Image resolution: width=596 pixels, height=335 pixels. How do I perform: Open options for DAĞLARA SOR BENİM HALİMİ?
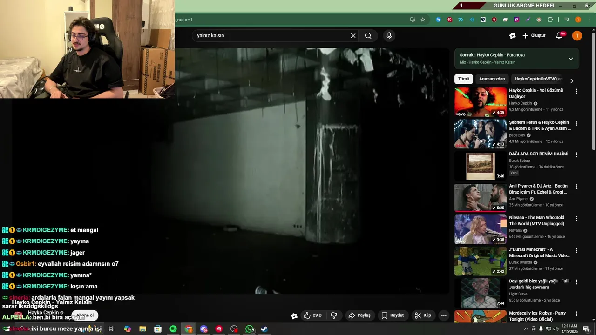(576, 154)
